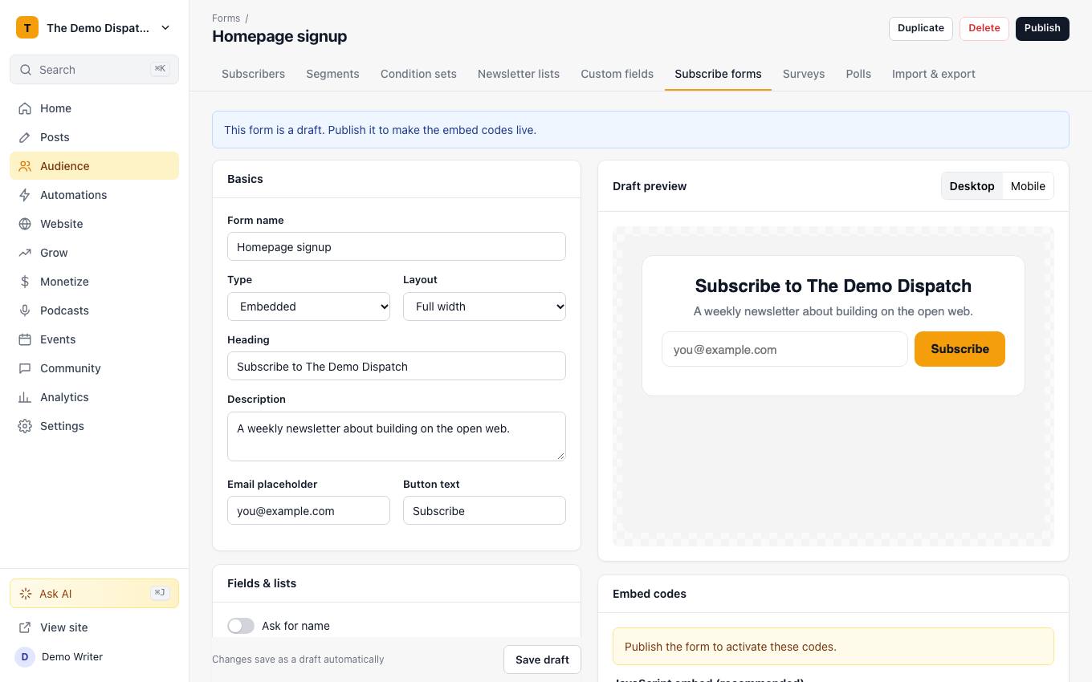Enable the Ask for name toggle
The width and height of the screenshot is (1092, 682).
[x=241, y=626]
